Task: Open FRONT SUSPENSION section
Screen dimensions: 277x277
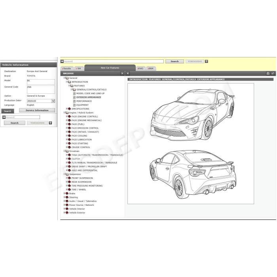Action: [x=82, y=178]
